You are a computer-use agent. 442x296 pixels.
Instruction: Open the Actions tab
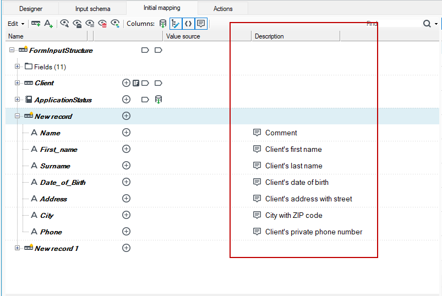point(223,9)
